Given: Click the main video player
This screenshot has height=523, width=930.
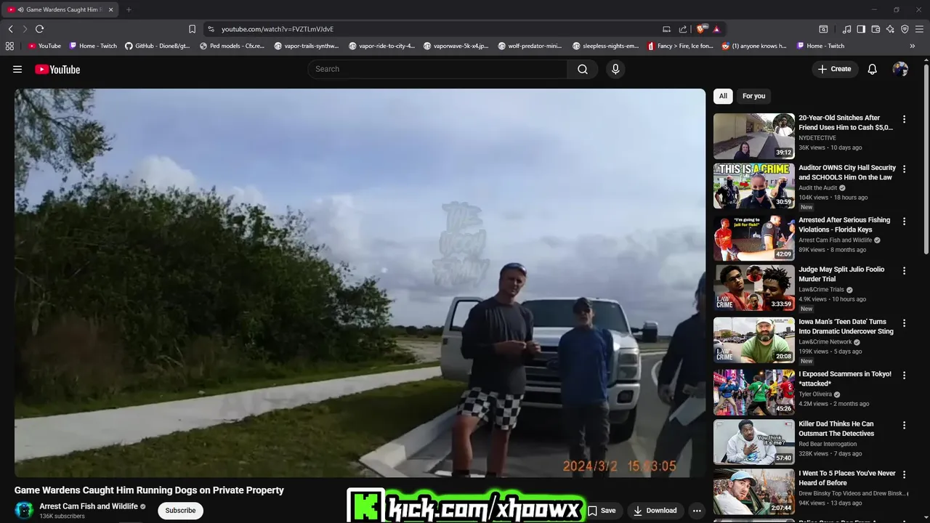Looking at the screenshot, I should [360, 283].
